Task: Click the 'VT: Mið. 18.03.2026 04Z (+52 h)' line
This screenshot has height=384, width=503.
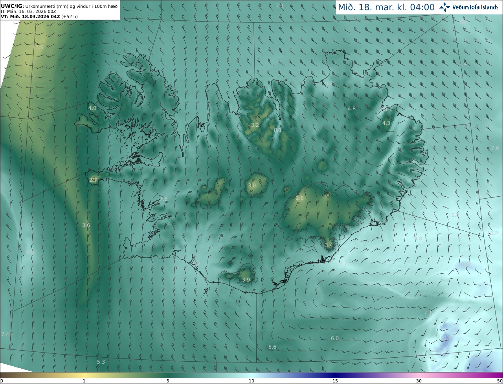Action: (x=39, y=16)
